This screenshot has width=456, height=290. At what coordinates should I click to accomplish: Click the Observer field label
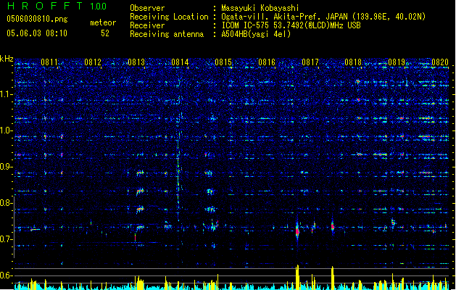pos(147,8)
